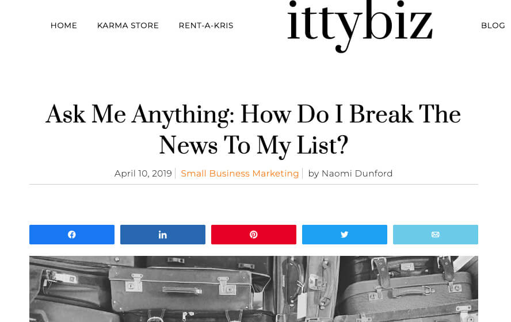Click the April 10, 2019 post date

click(x=143, y=174)
